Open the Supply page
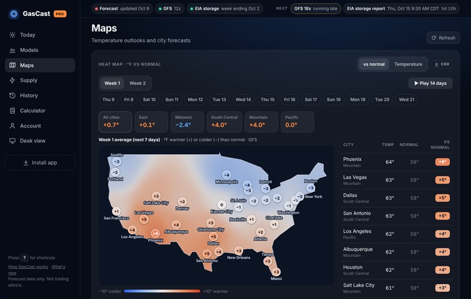 click(x=40, y=80)
